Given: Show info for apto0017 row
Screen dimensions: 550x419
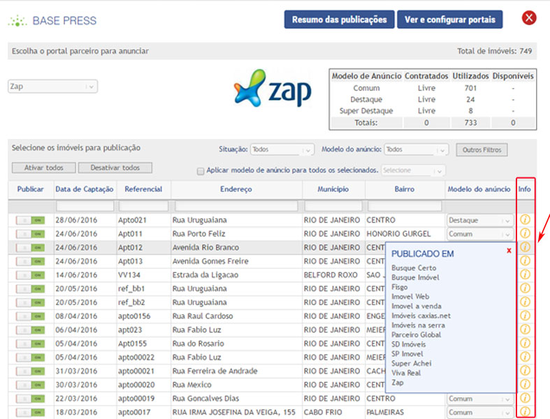Looking at the screenshot, I should [x=526, y=412].
